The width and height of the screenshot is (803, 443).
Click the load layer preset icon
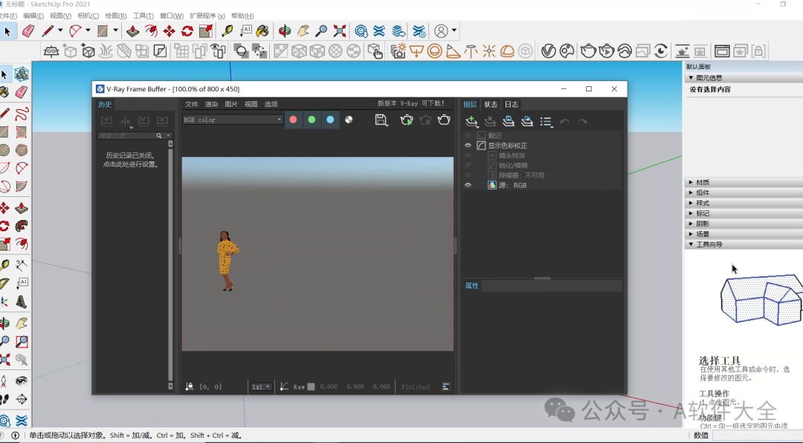tap(527, 121)
